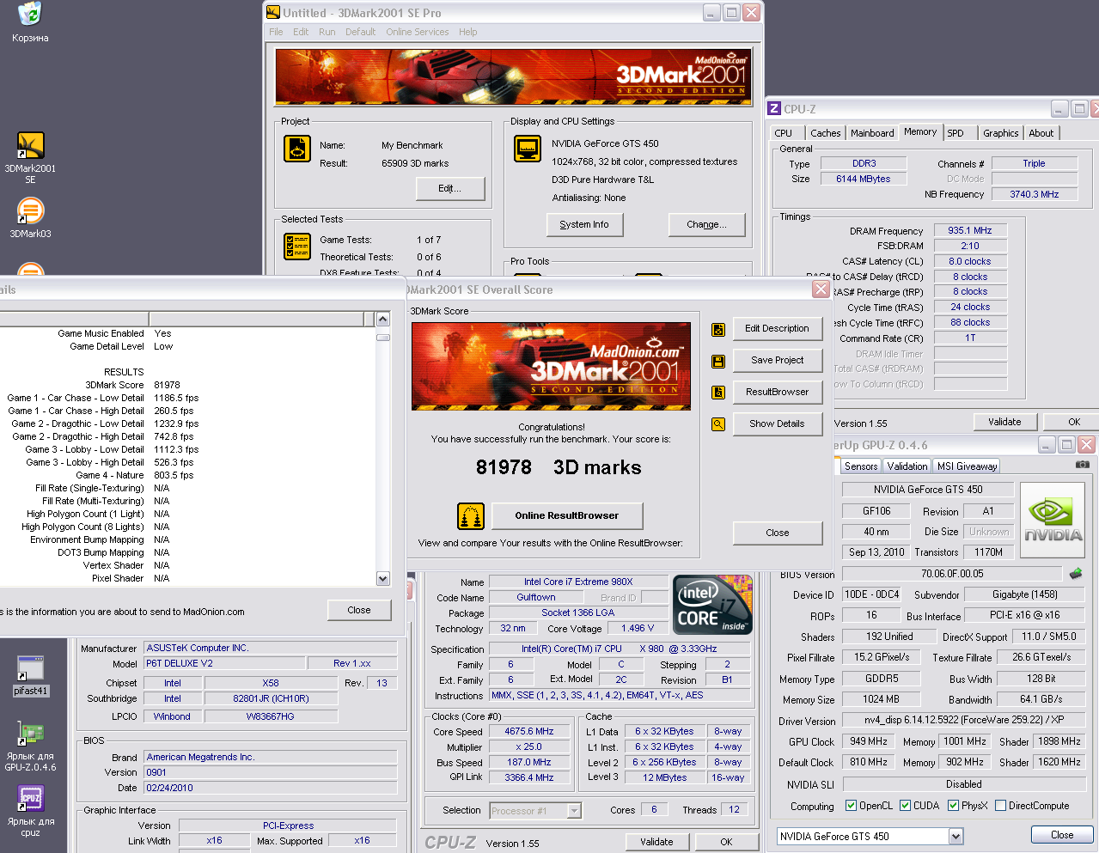Click the Edit Description icon

[x=718, y=329]
